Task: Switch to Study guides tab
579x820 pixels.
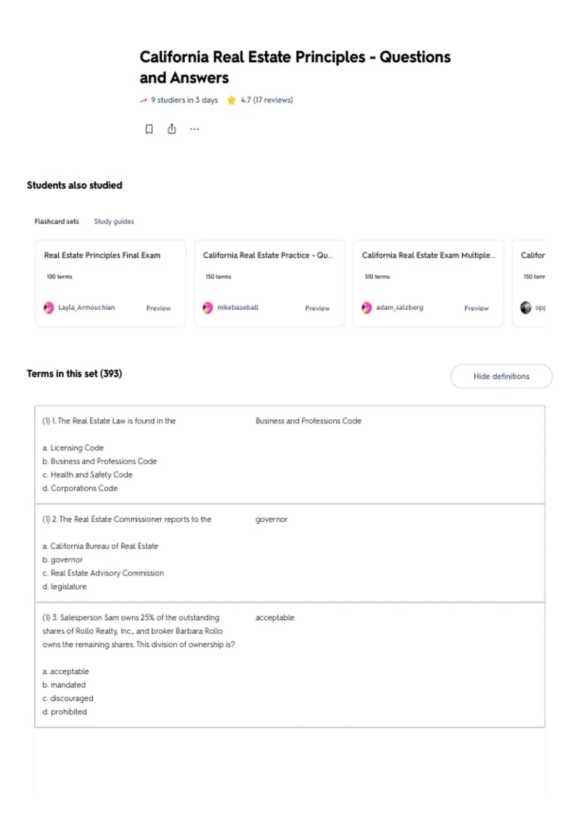Action: pyautogui.click(x=114, y=221)
